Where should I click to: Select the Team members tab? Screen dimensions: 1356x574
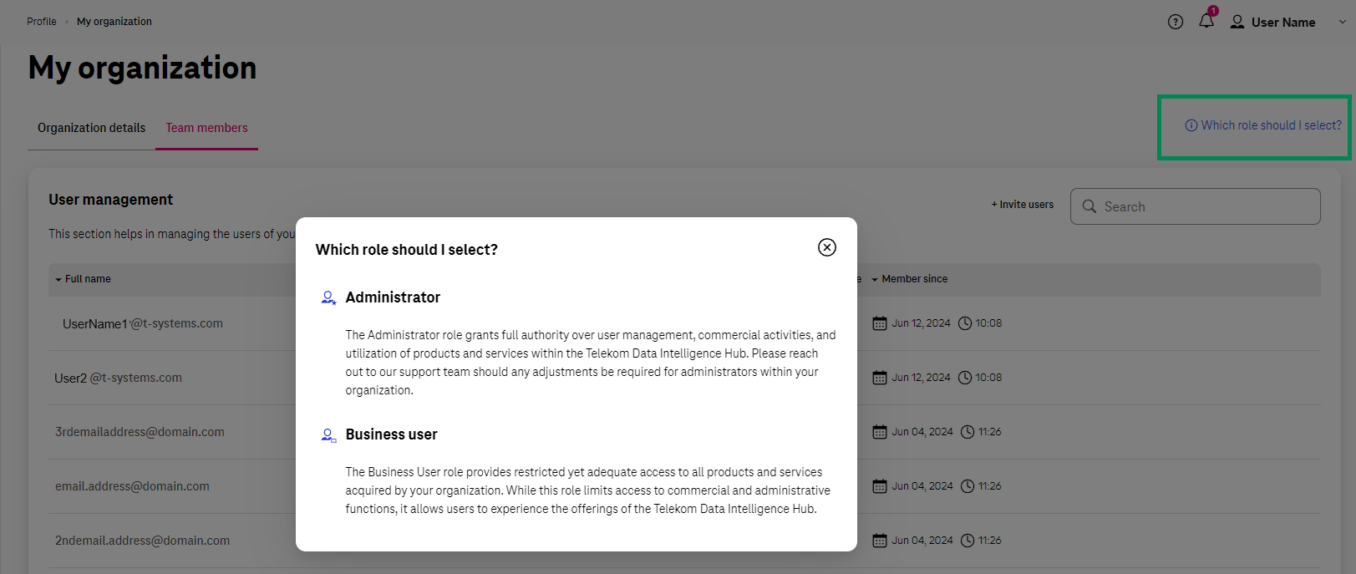point(206,128)
